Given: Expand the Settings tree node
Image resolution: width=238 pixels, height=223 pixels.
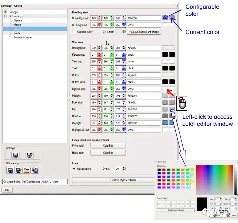Looking at the screenshot, I should pos(6,12).
